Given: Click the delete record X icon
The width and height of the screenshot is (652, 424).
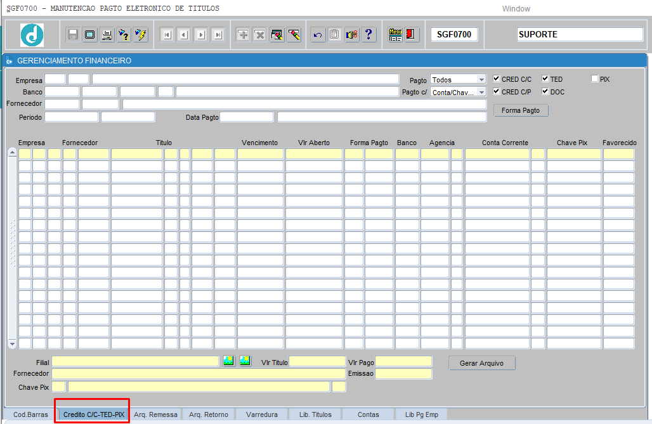Looking at the screenshot, I should (x=259, y=35).
